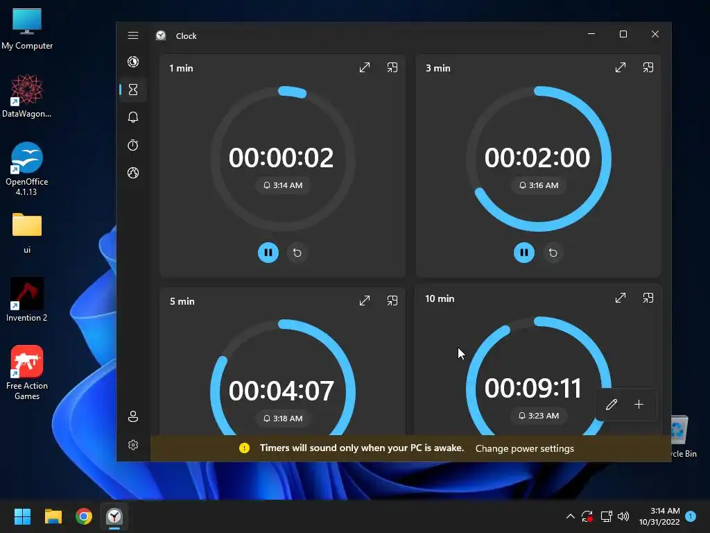Open Invention 2 desktop shortcut
This screenshot has height=533, width=710.
click(27, 299)
